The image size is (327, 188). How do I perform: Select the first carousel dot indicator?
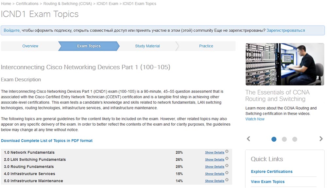click(274, 139)
